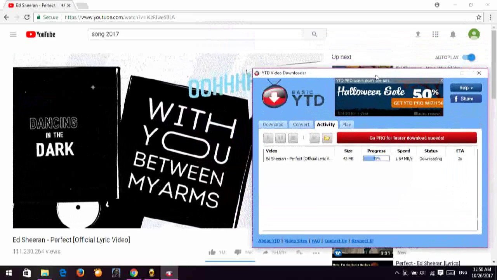This screenshot has width=497, height=280.
Task: Switch to the YTD Convert tab
Action: pyautogui.click(x=301, y=124)
